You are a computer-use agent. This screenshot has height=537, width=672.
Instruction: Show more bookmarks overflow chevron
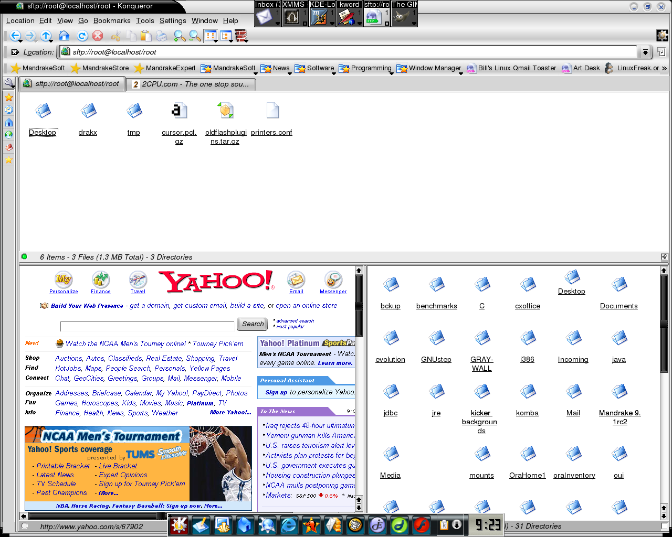click(664, 68)
